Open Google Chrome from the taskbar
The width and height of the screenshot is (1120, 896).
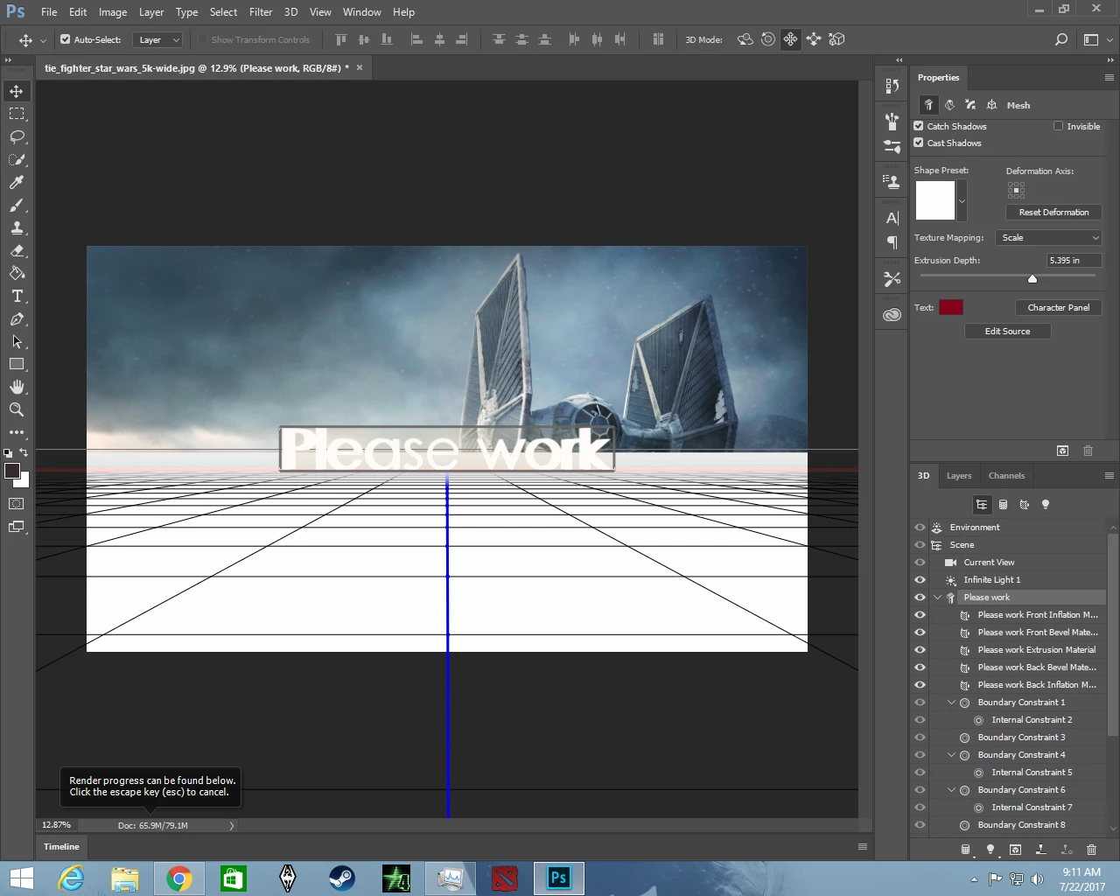tap(179, 878)
